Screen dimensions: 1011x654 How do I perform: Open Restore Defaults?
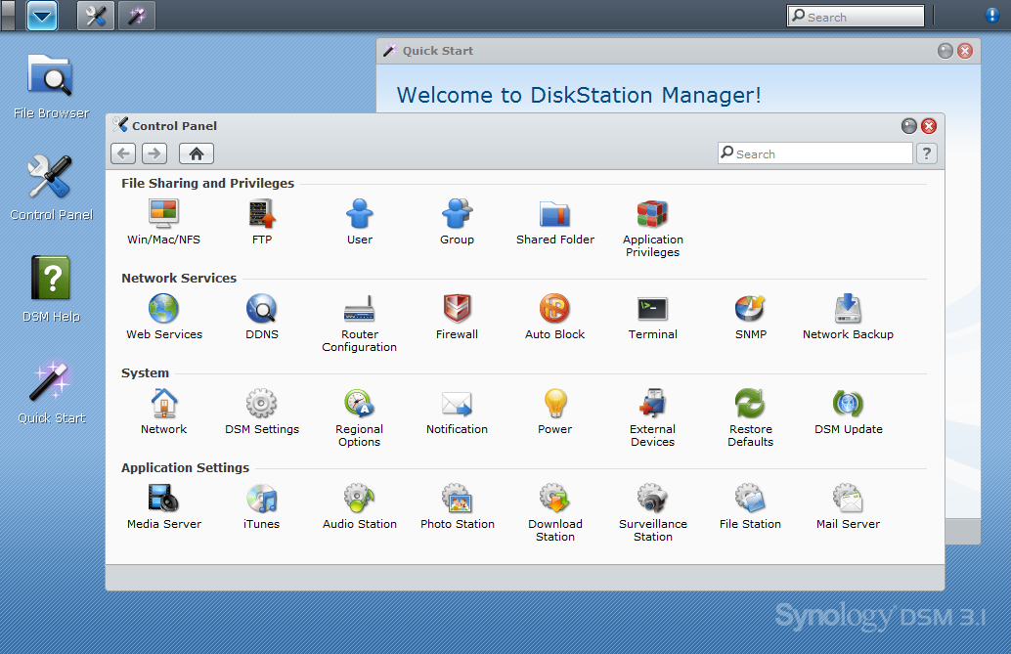(x=751, y=418)
